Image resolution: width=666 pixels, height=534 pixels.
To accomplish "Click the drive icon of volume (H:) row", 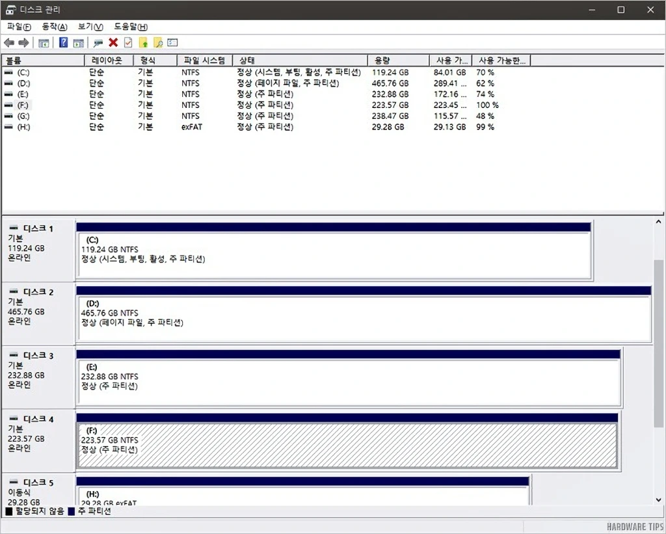I will (x=8, y=127).
